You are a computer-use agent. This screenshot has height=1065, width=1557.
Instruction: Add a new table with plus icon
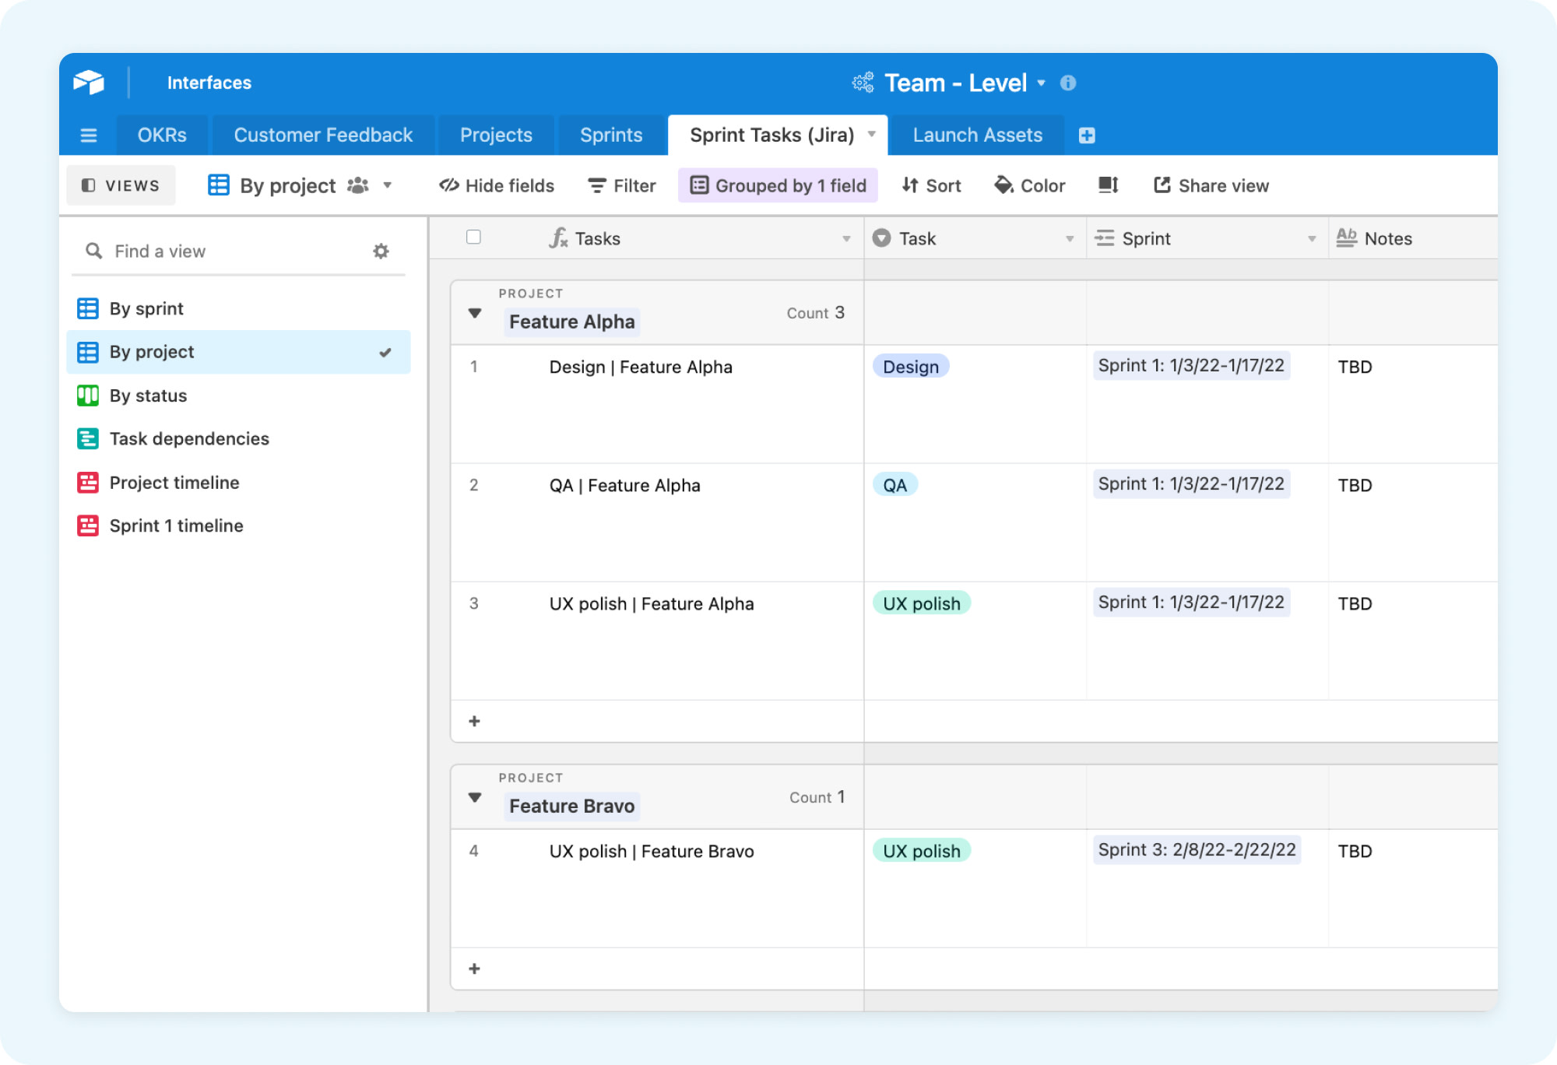tap(1087, 135)
